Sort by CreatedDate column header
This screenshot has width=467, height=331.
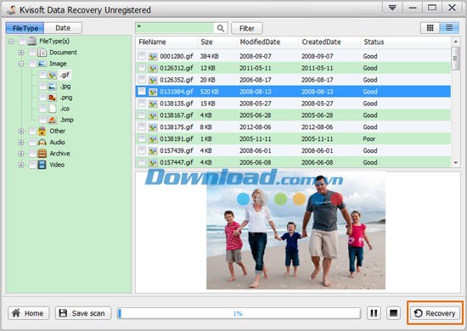coord(329,42)
